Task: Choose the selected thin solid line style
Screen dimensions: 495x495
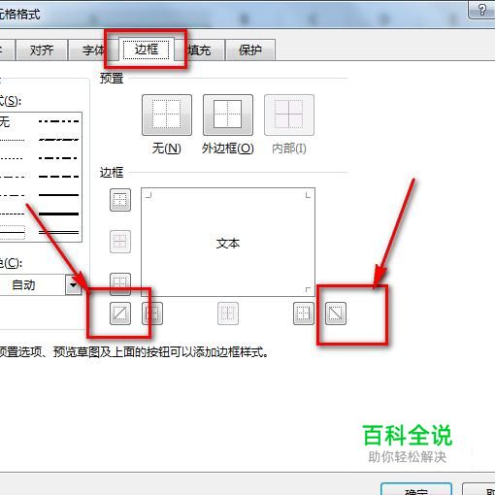Action: [13, 232]
